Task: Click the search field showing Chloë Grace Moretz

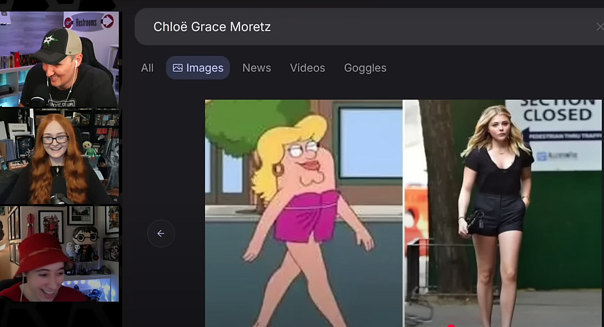Action: point(369,26)
